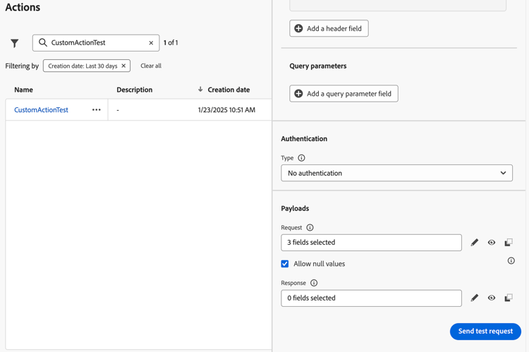Copy the Request payload
529x352 pixels.
pos(509,243)
